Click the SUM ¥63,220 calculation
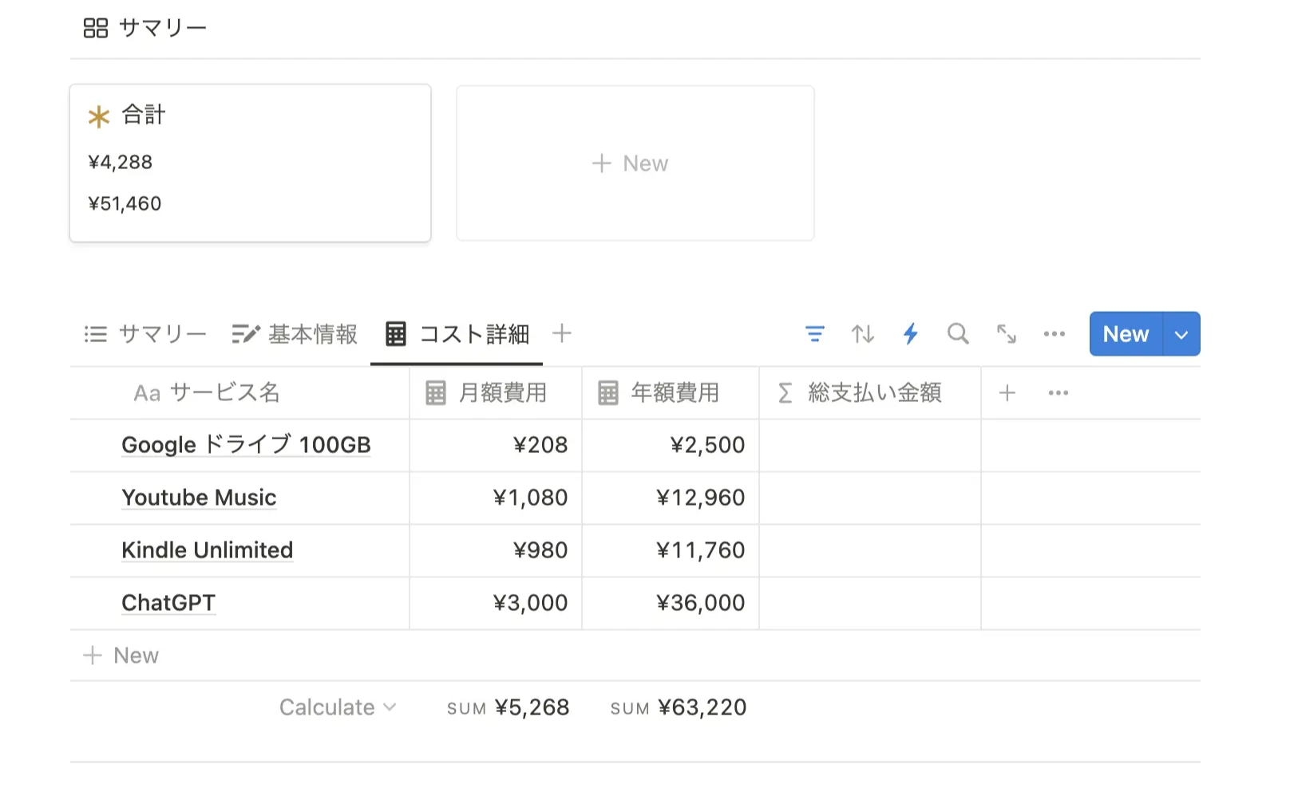 (x=679, y=707)
